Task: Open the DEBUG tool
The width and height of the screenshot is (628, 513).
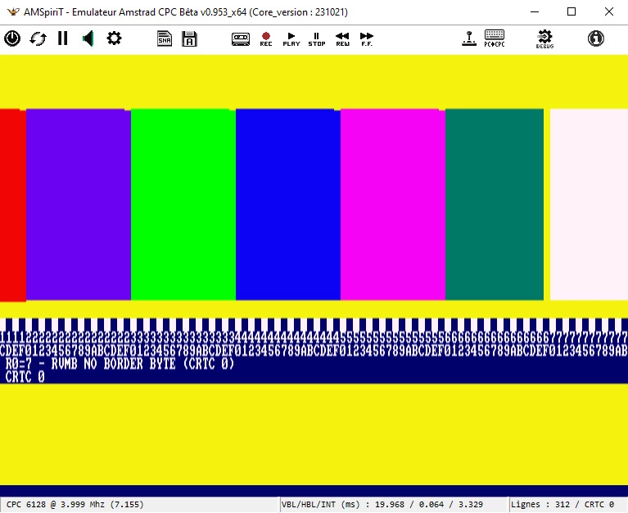Action: coord(544,38)
